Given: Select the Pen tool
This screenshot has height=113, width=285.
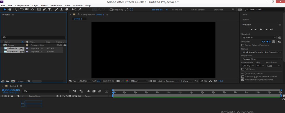Looking at the screenshot, I should tap(44, 9).
